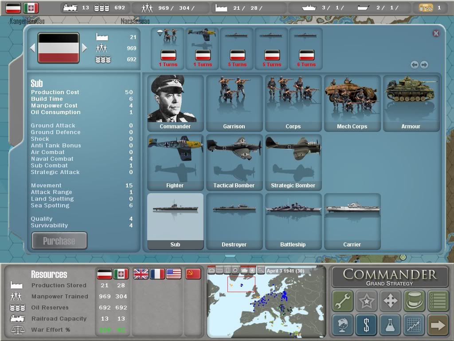The height and width of the screenshot is (341, 454).
Task: Select the Fighter unit card
Action: click(x=175, y=163)
